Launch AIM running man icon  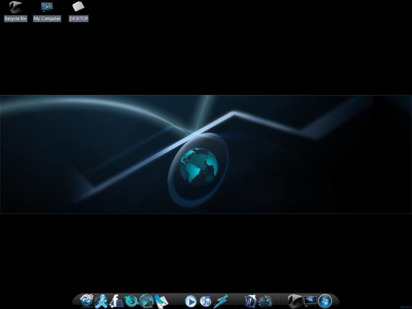(x=101, y=301)
